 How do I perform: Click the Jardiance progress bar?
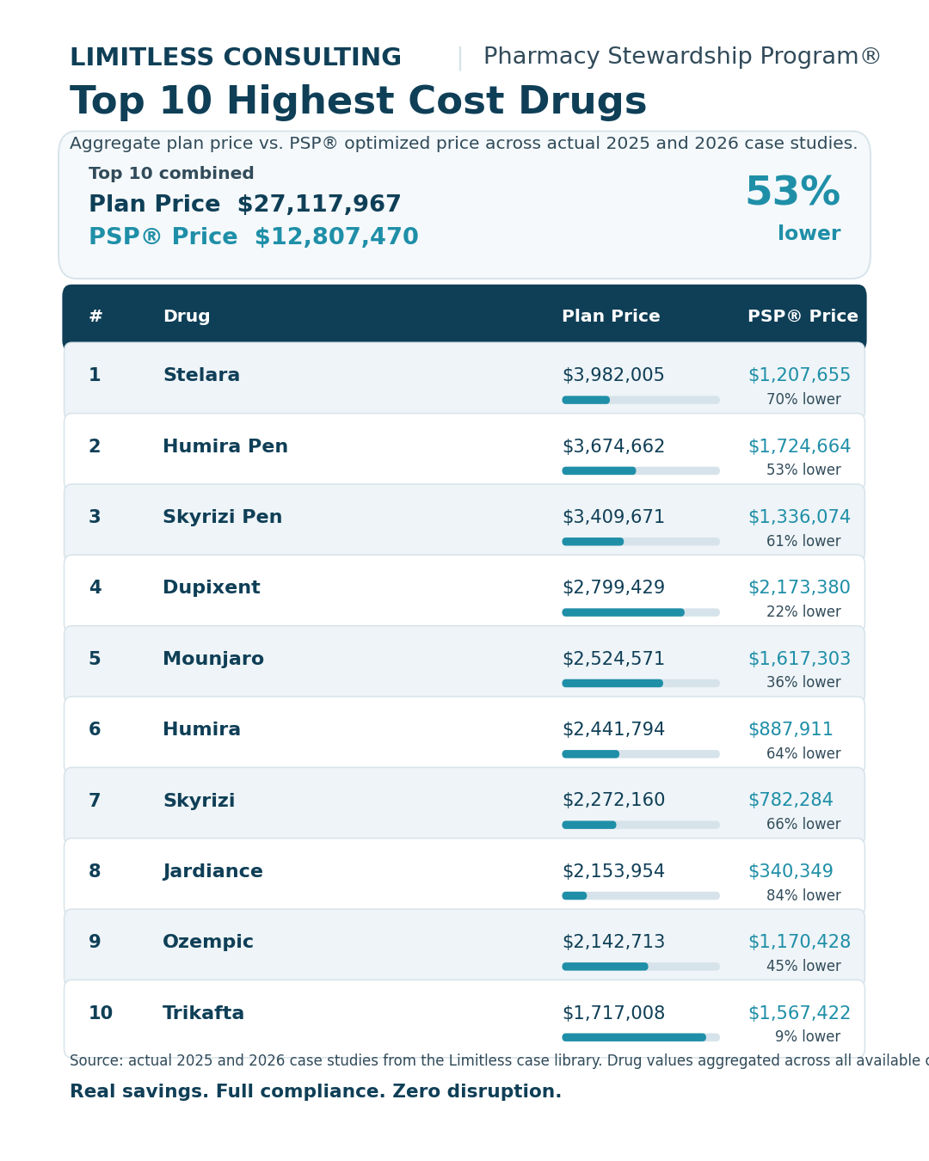pos(641,896)
